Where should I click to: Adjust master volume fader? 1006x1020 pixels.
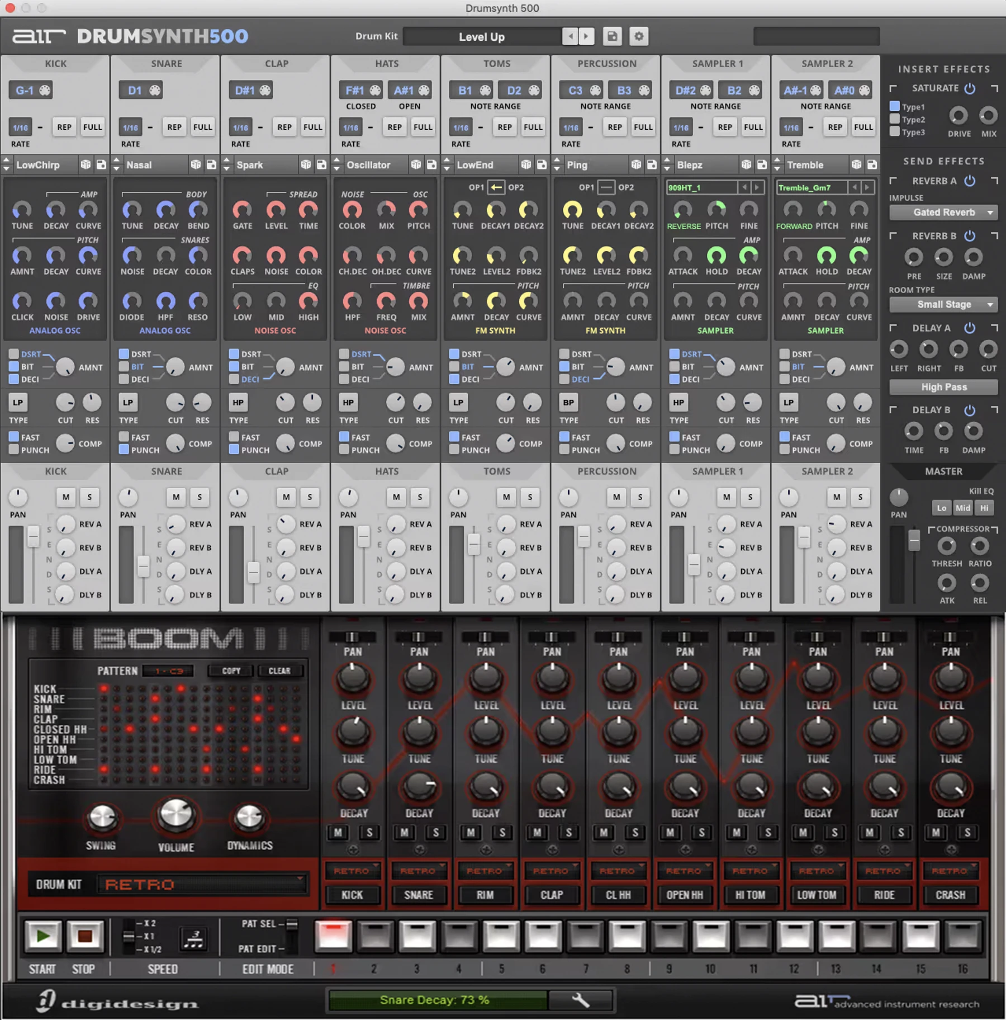point(914,541)
